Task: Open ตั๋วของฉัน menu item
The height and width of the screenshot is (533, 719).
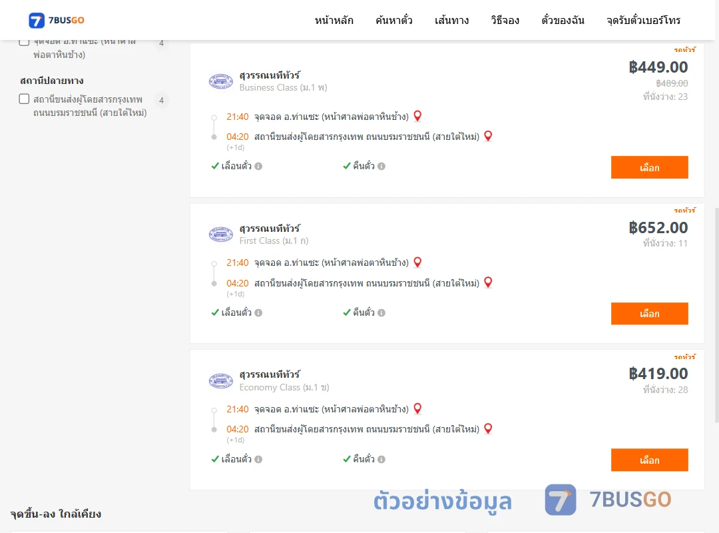Action: (563, 20)
